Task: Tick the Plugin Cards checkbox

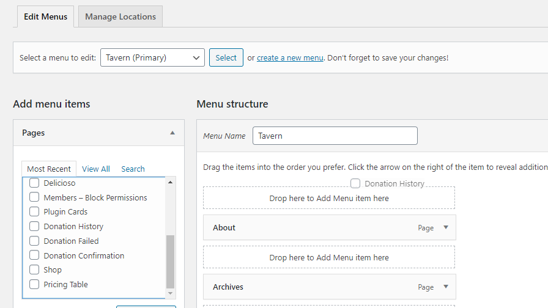Action: (x=34, y=212)
